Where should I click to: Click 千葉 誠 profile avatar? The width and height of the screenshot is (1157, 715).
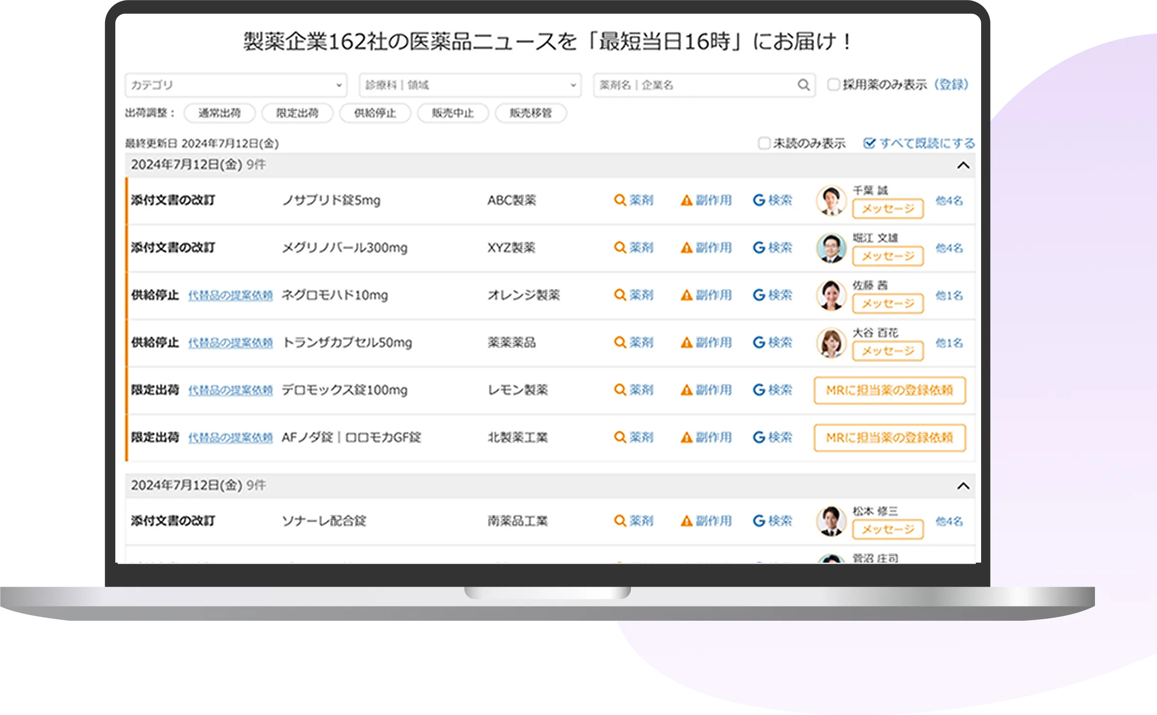(x=831, y=200)
